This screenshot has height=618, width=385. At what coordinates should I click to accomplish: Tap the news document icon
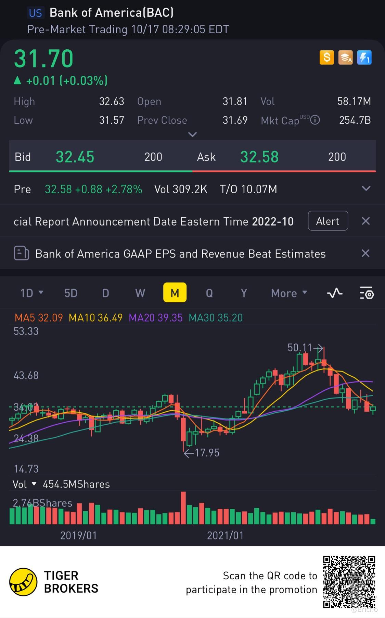point(21,254)
